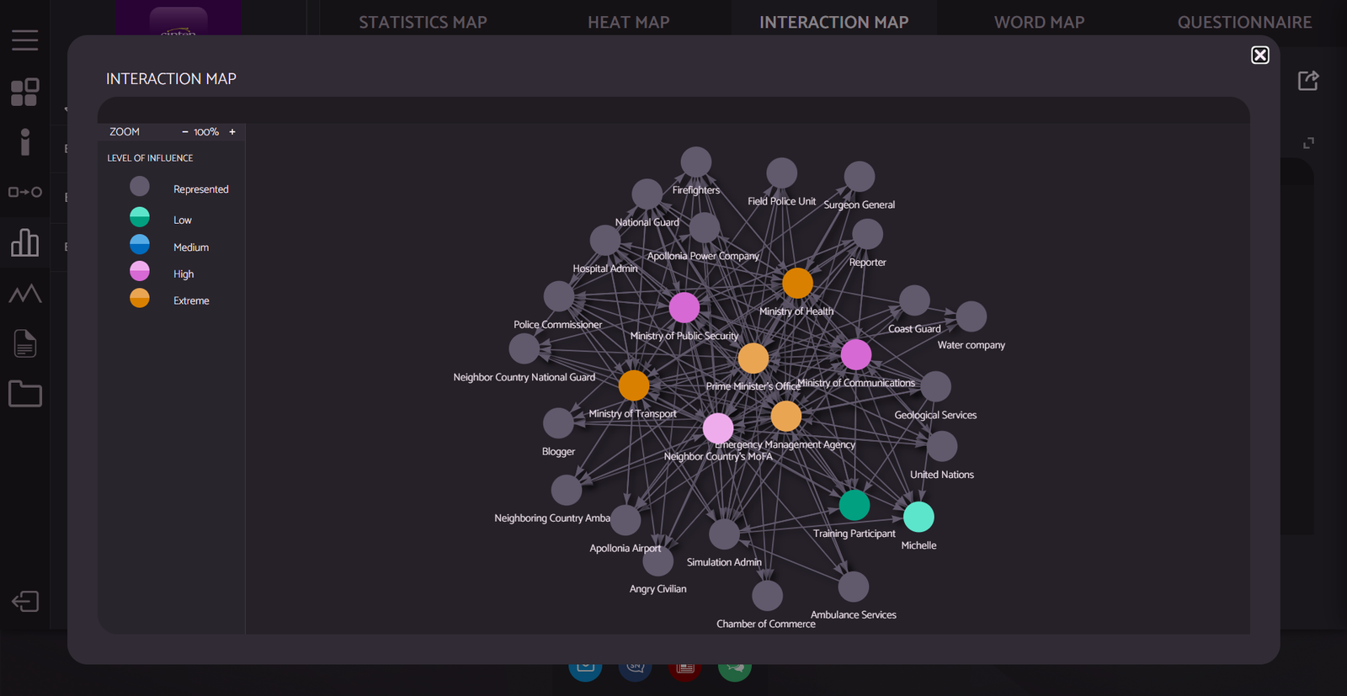The height and width of the screenshot is (696, 1347).
Task: Click the High influence legend swatch
Action: (140, 271)
